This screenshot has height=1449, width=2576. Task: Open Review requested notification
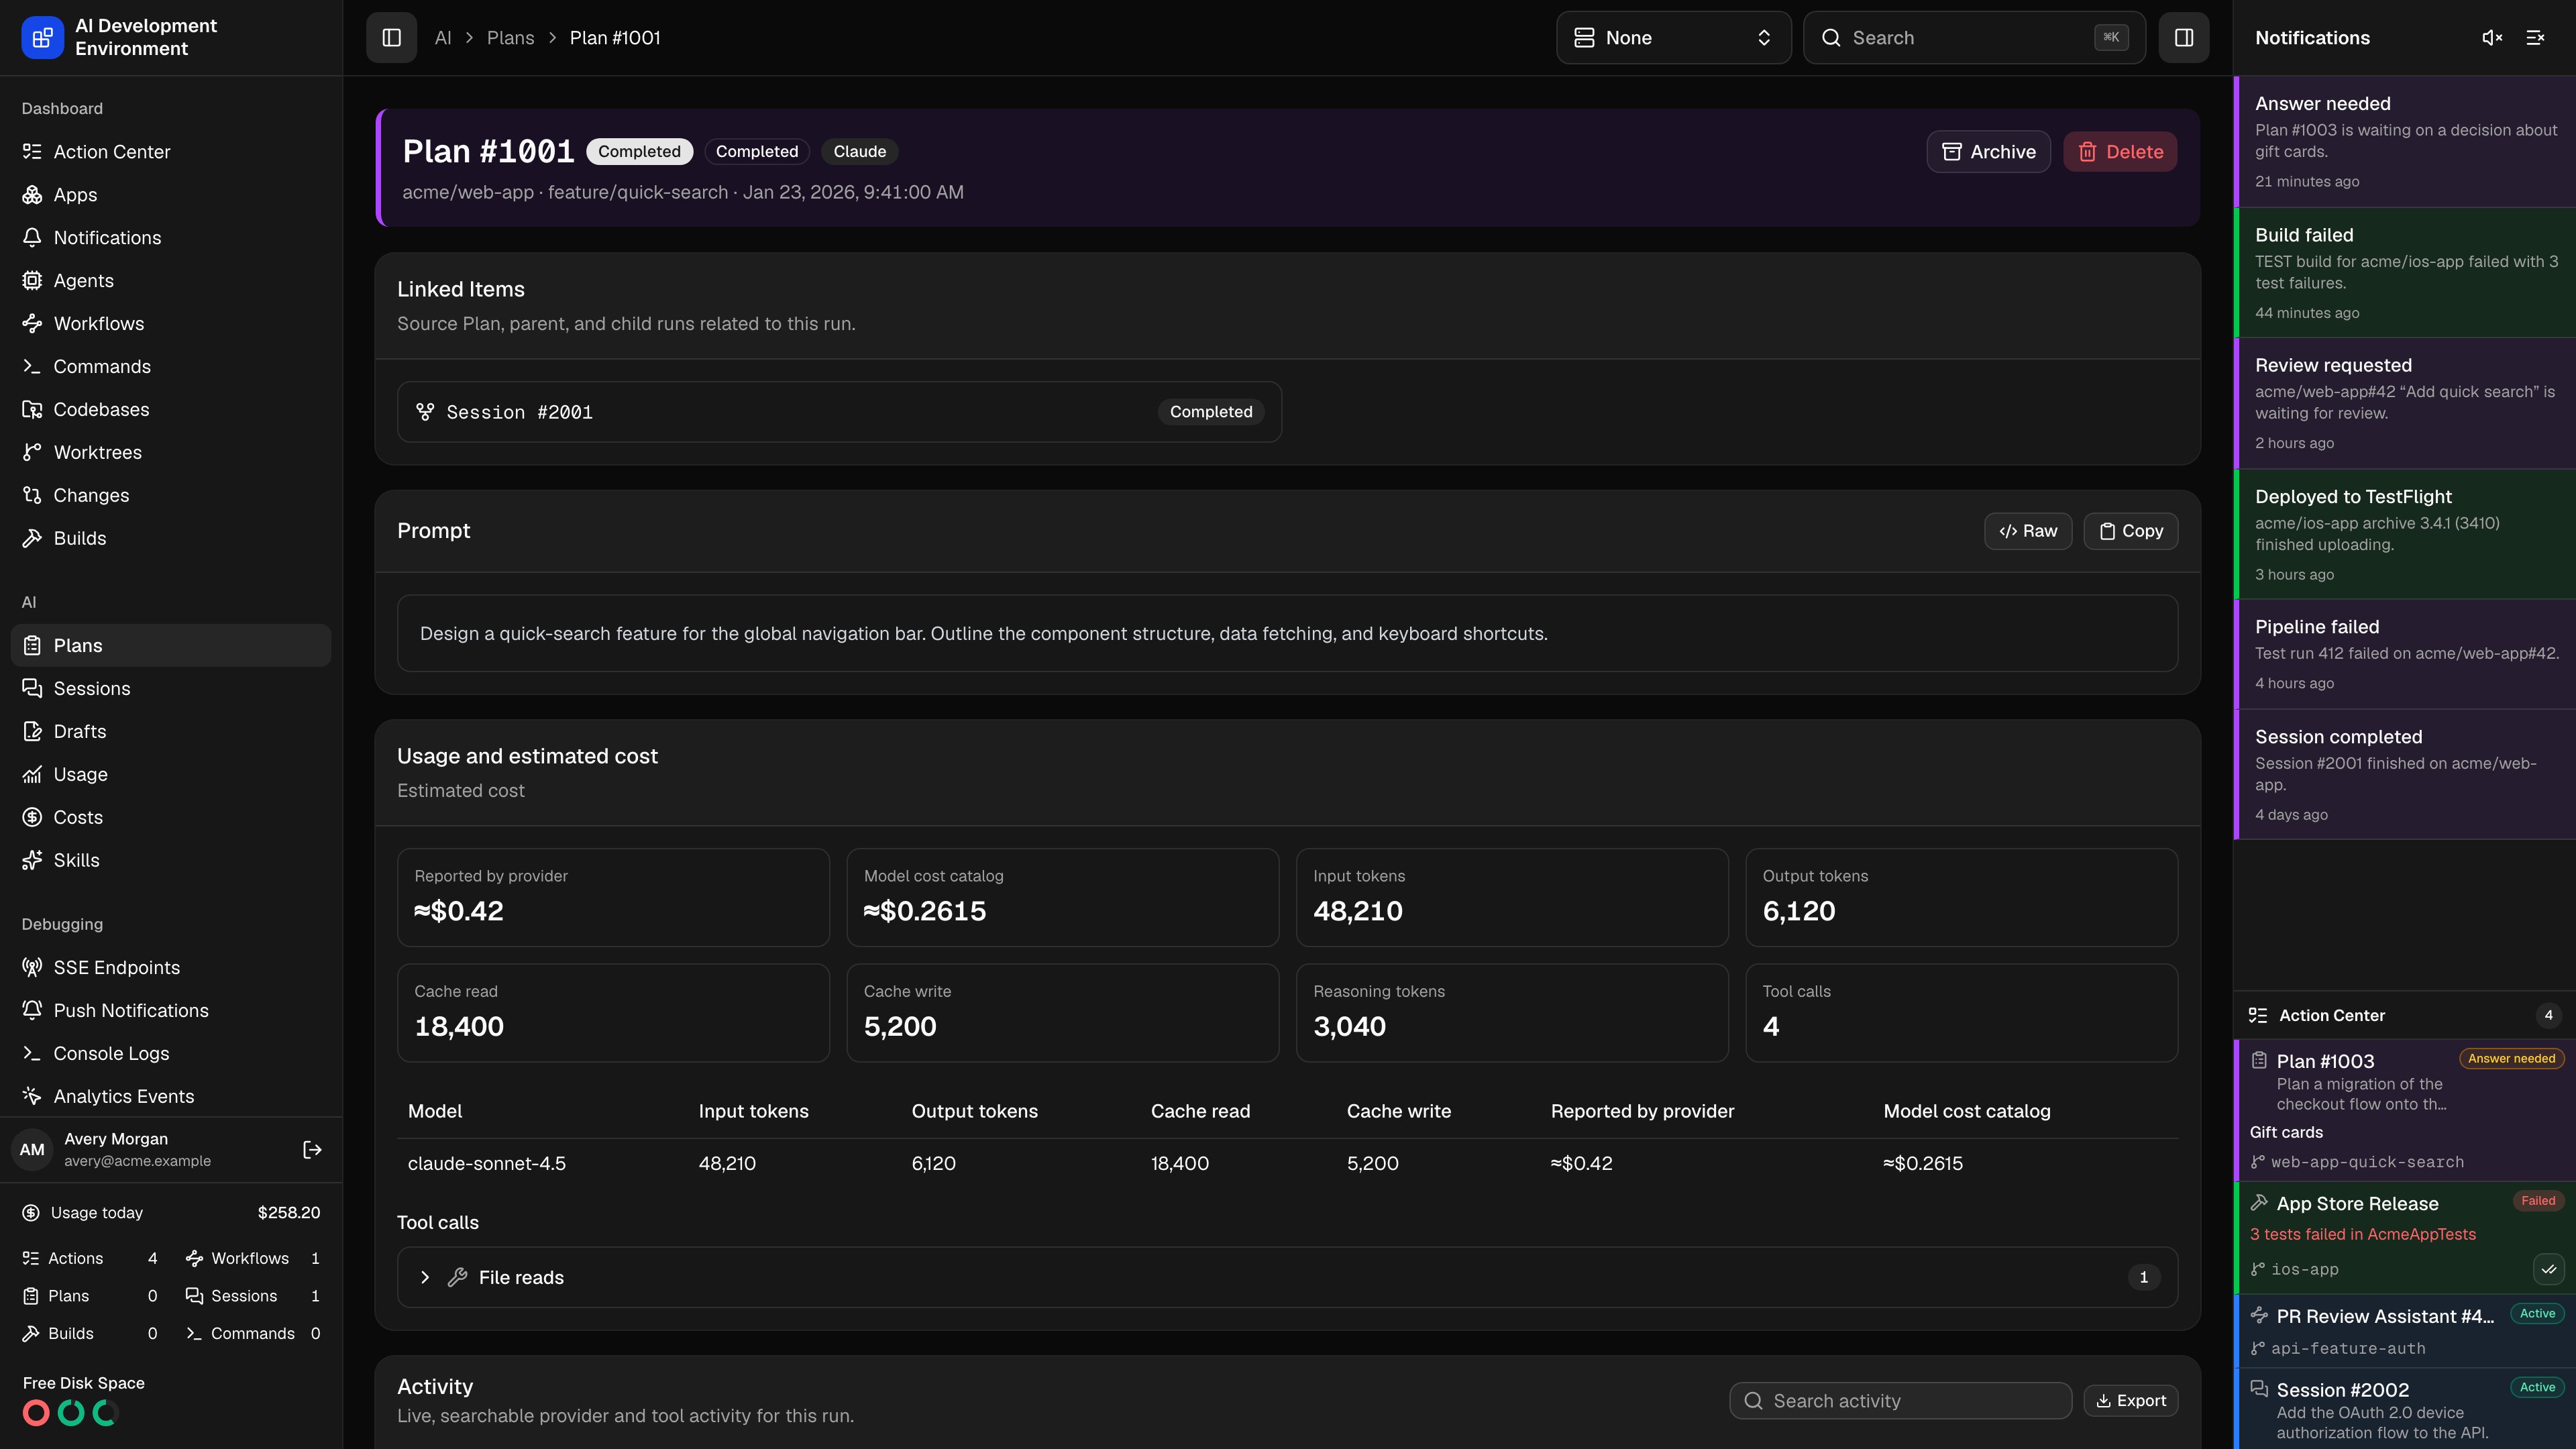click(2405, 404)
